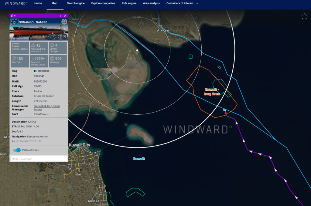Open the Identity Changes panel
The image size is (311, 206).
(58, 48)
